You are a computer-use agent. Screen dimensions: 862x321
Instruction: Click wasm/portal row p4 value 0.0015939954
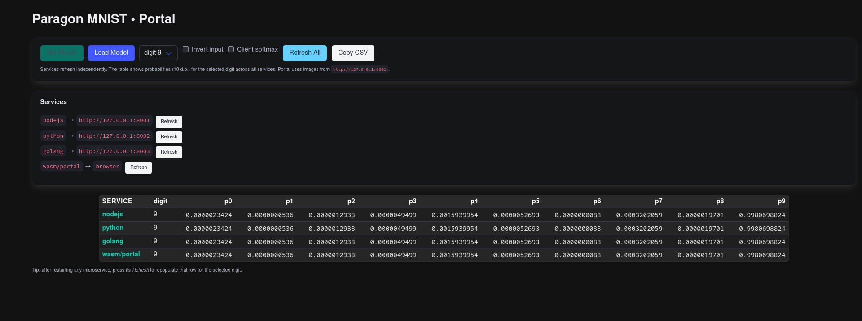pyautogui.click(x=455, y=255)
